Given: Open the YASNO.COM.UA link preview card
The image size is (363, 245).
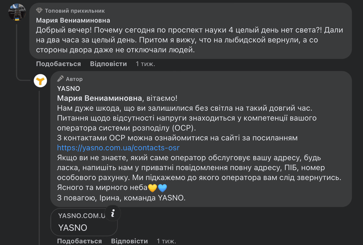Looking at the screenshot, I should click(x=82, y=222).
